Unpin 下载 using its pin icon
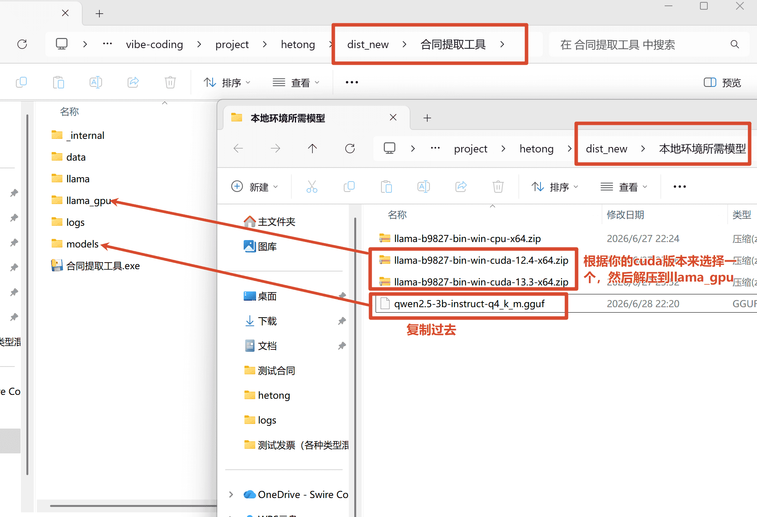 pyautogui.click(x=341, y=321)
